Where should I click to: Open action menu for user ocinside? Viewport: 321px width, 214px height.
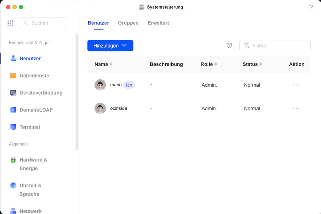296,108
